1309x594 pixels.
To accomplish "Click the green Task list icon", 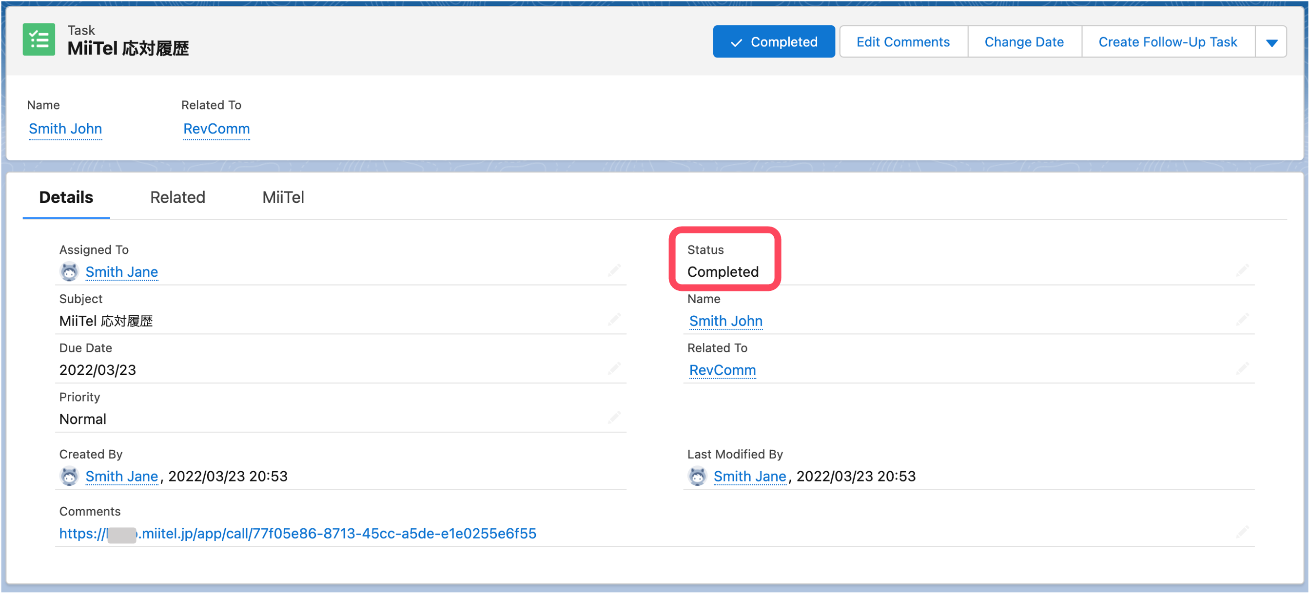I will click(39, 39).
